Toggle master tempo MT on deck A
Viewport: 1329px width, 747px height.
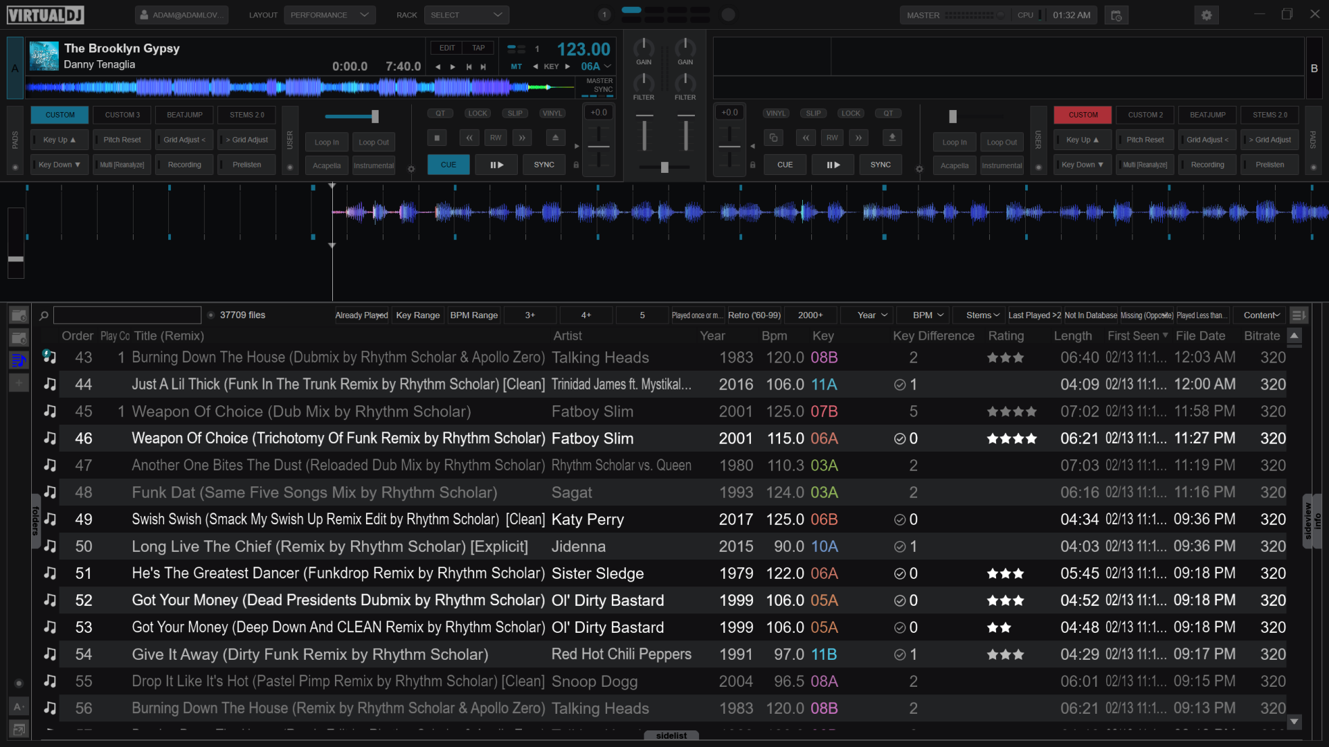point(516,67)
